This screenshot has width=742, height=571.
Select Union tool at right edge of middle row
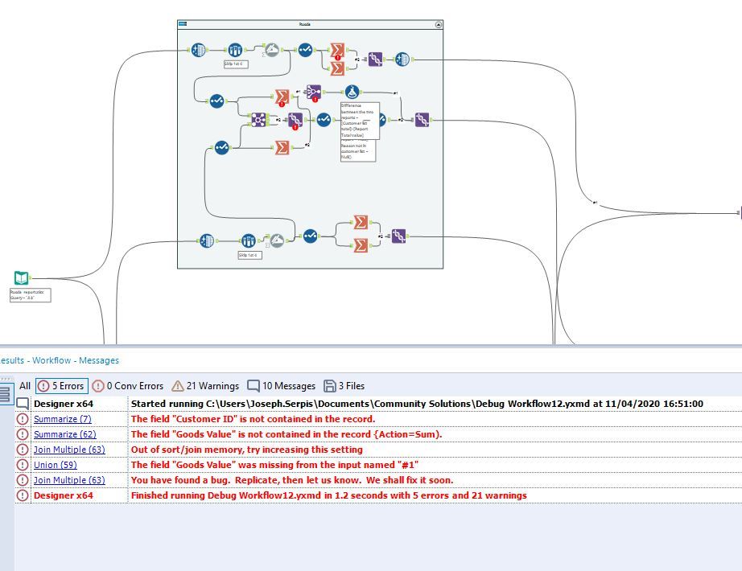(x=423, y=120)
